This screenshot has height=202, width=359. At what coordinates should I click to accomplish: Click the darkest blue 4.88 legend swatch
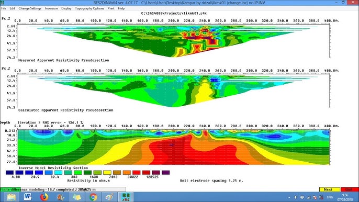pos(9,173)
